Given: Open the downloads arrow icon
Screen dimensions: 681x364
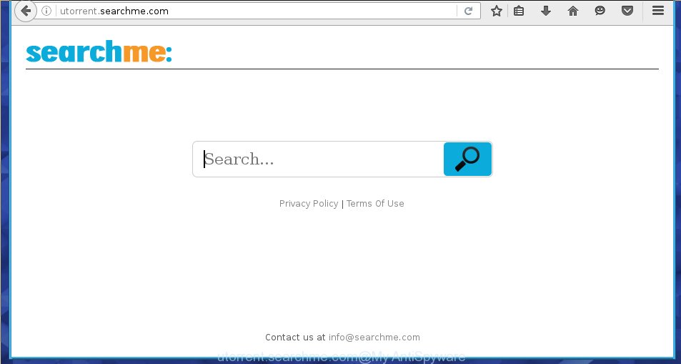Looking at the screenshot, I should (546, 11).
